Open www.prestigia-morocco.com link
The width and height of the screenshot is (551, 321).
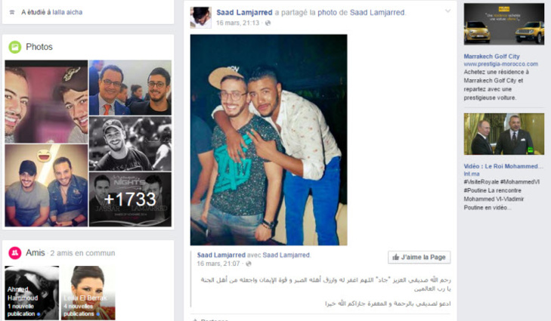501,64
